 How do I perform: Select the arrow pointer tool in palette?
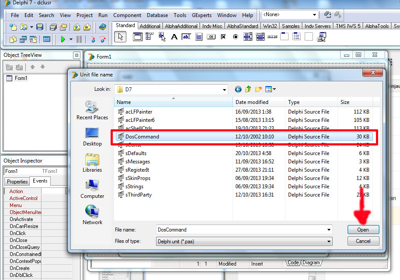[x=120, y=37]
